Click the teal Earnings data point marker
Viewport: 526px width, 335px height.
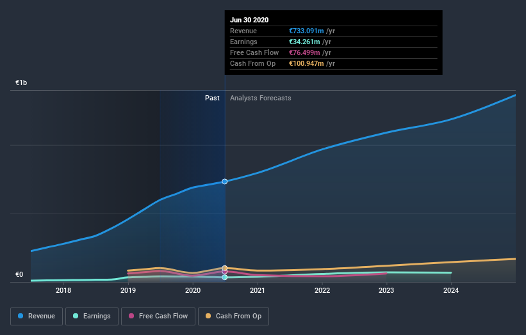pos(225,277)
